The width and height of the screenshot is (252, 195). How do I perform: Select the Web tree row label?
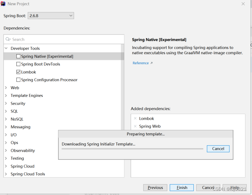pyautogui.click(x=15, y=88)
